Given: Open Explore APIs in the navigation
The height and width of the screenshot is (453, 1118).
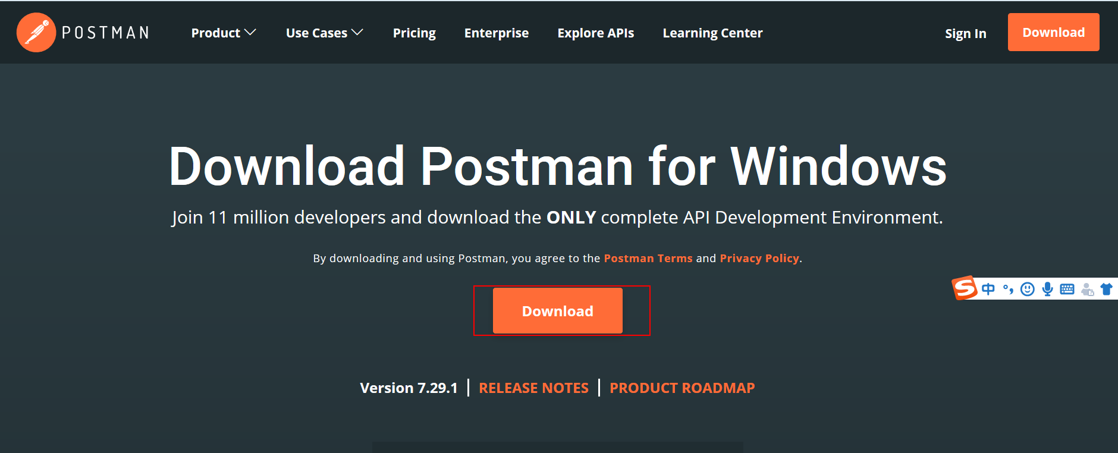Looking at the screenshot, I should pyautogui.click(x=596, y=33).
